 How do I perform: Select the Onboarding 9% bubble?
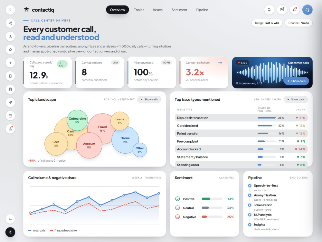[77, 120]
